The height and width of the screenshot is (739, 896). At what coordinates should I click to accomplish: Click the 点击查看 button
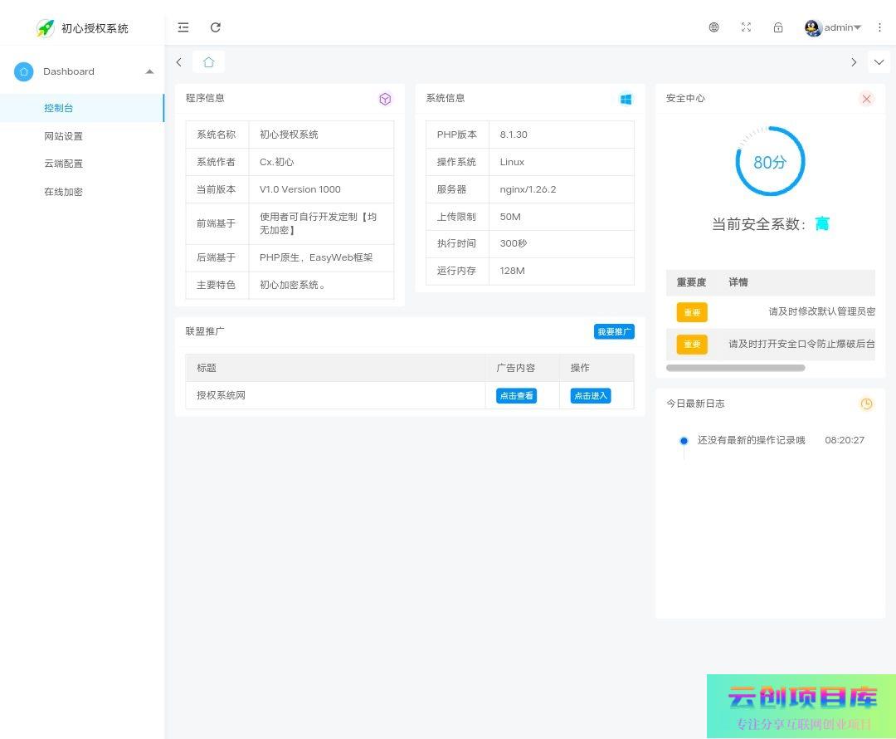click(x=516, y=396)
